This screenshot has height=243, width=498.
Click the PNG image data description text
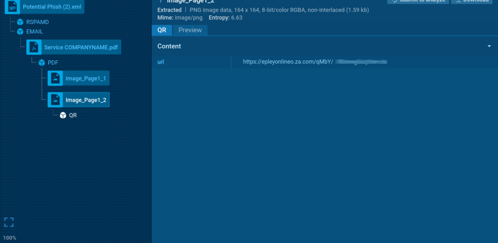point(279,10)
